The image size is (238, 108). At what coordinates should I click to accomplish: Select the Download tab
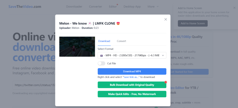[104, 41]
